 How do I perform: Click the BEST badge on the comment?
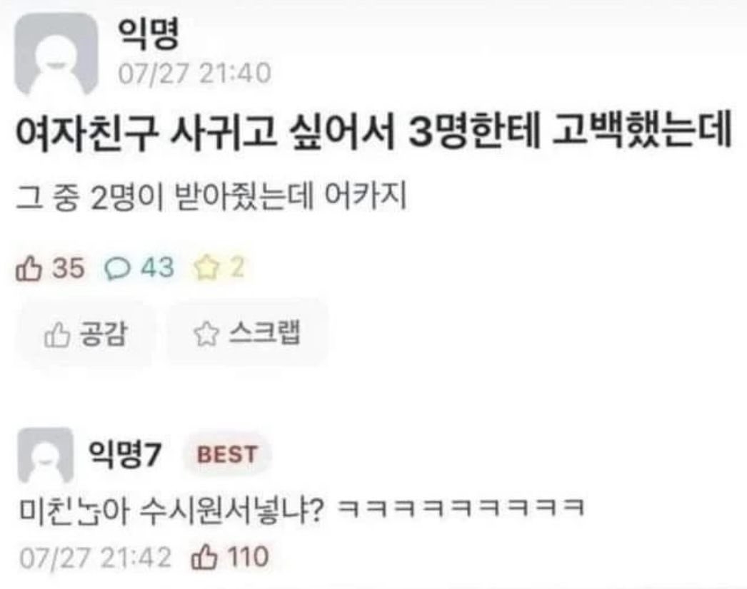[x=227, y=454]
